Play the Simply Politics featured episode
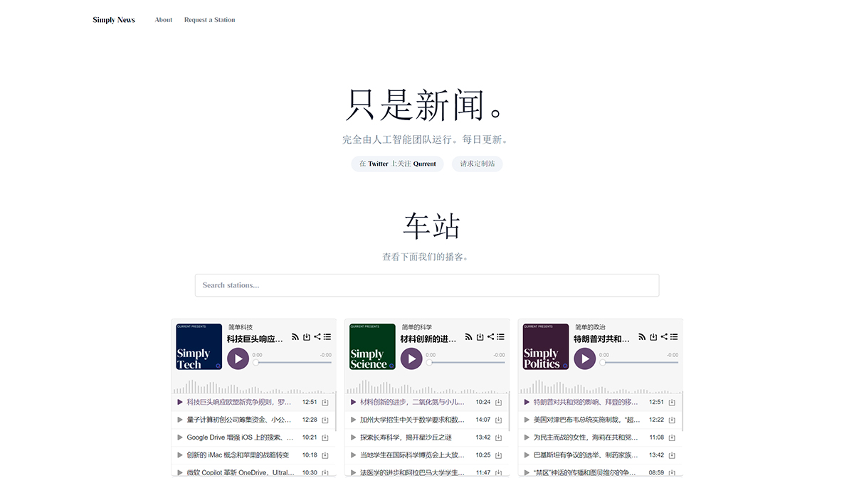The height and width of the screenshot is (478, 854). [x=584, y=358]
